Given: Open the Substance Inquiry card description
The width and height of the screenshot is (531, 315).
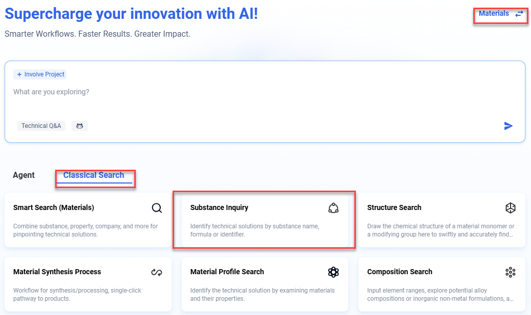Looking at the screenshot, I should [x=255, y=230].
